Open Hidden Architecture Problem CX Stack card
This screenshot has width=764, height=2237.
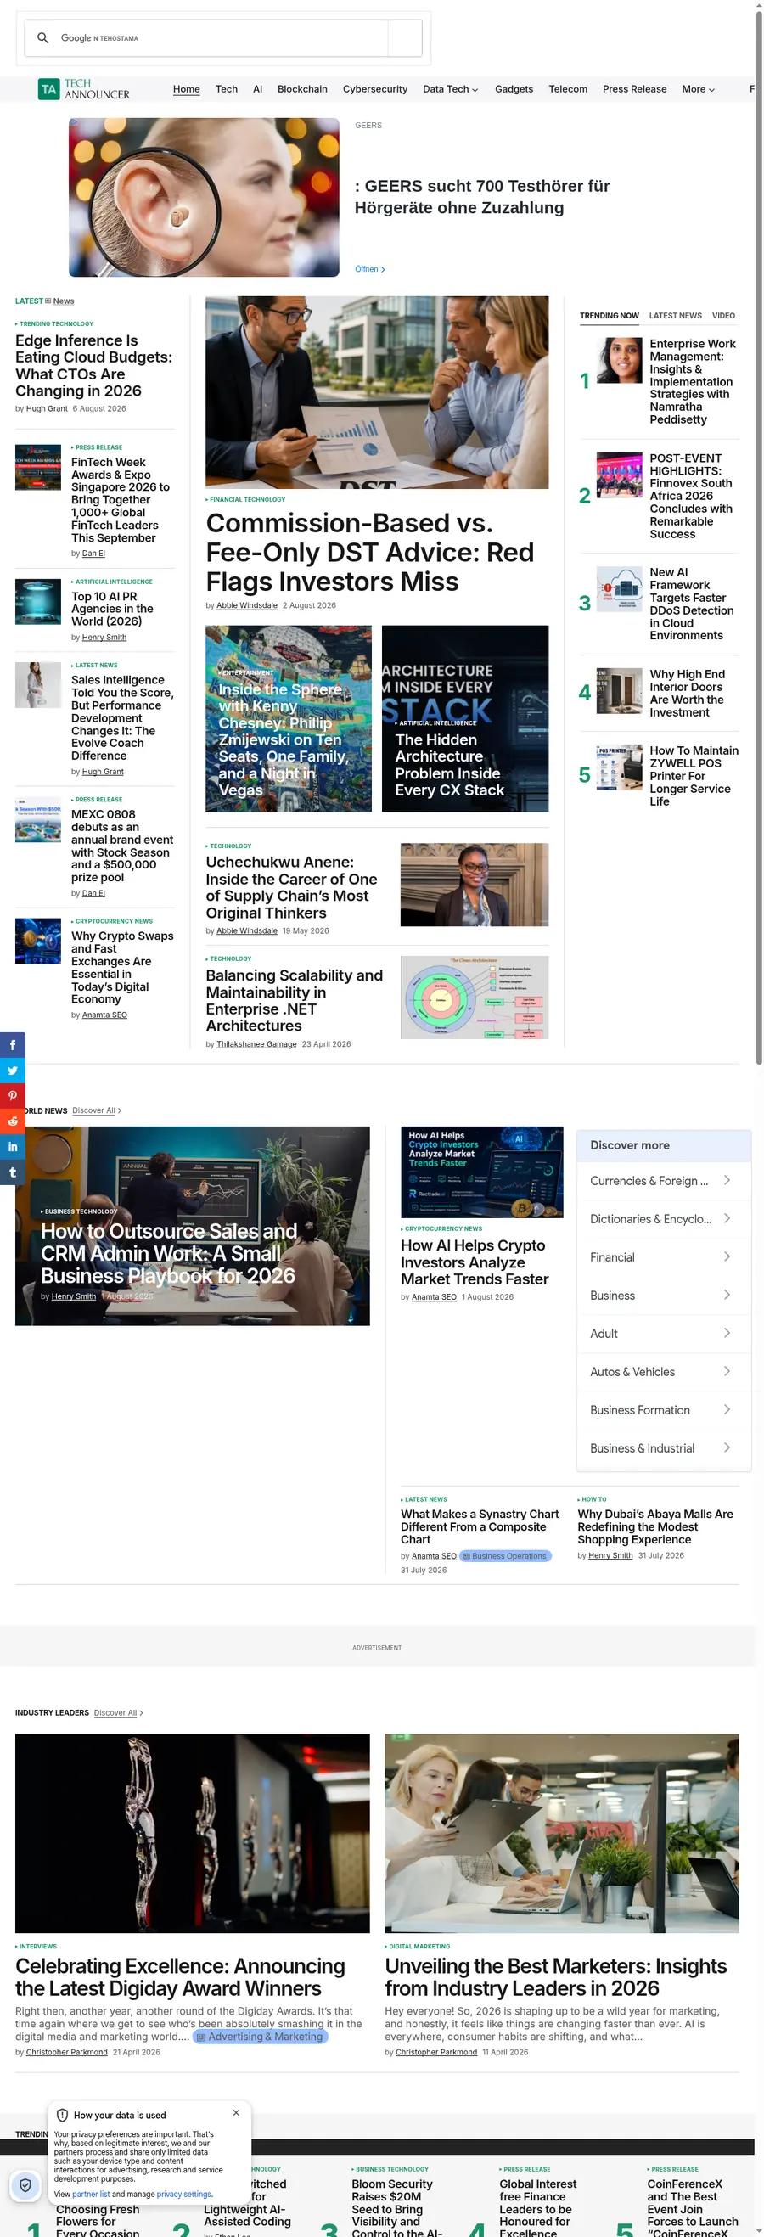[465, 719]
